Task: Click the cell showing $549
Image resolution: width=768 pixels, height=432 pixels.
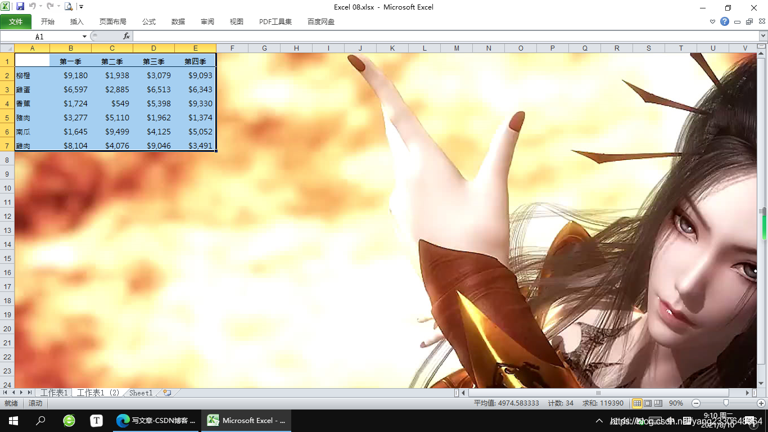Action: pyautogui.click(x=112, y=103)
